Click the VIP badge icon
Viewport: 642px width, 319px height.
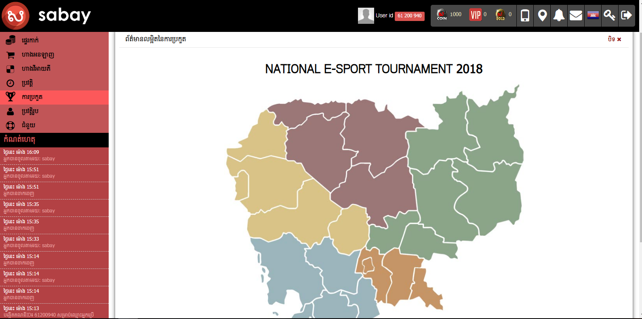(476, 15)
